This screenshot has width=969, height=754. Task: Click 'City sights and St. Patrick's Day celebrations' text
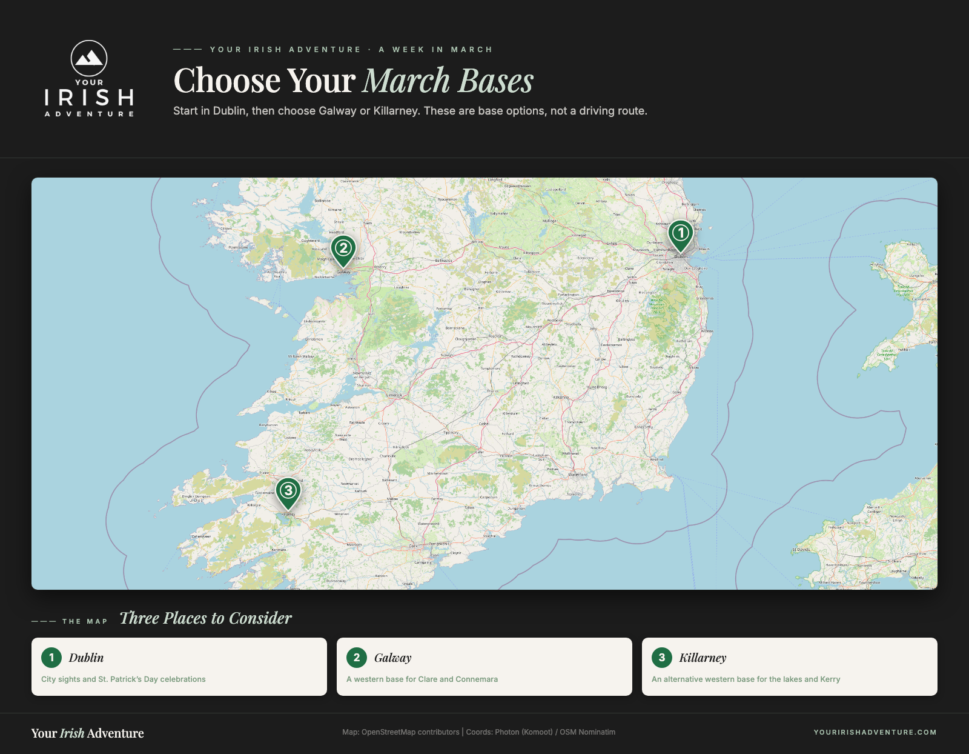[x=124, y=679]
